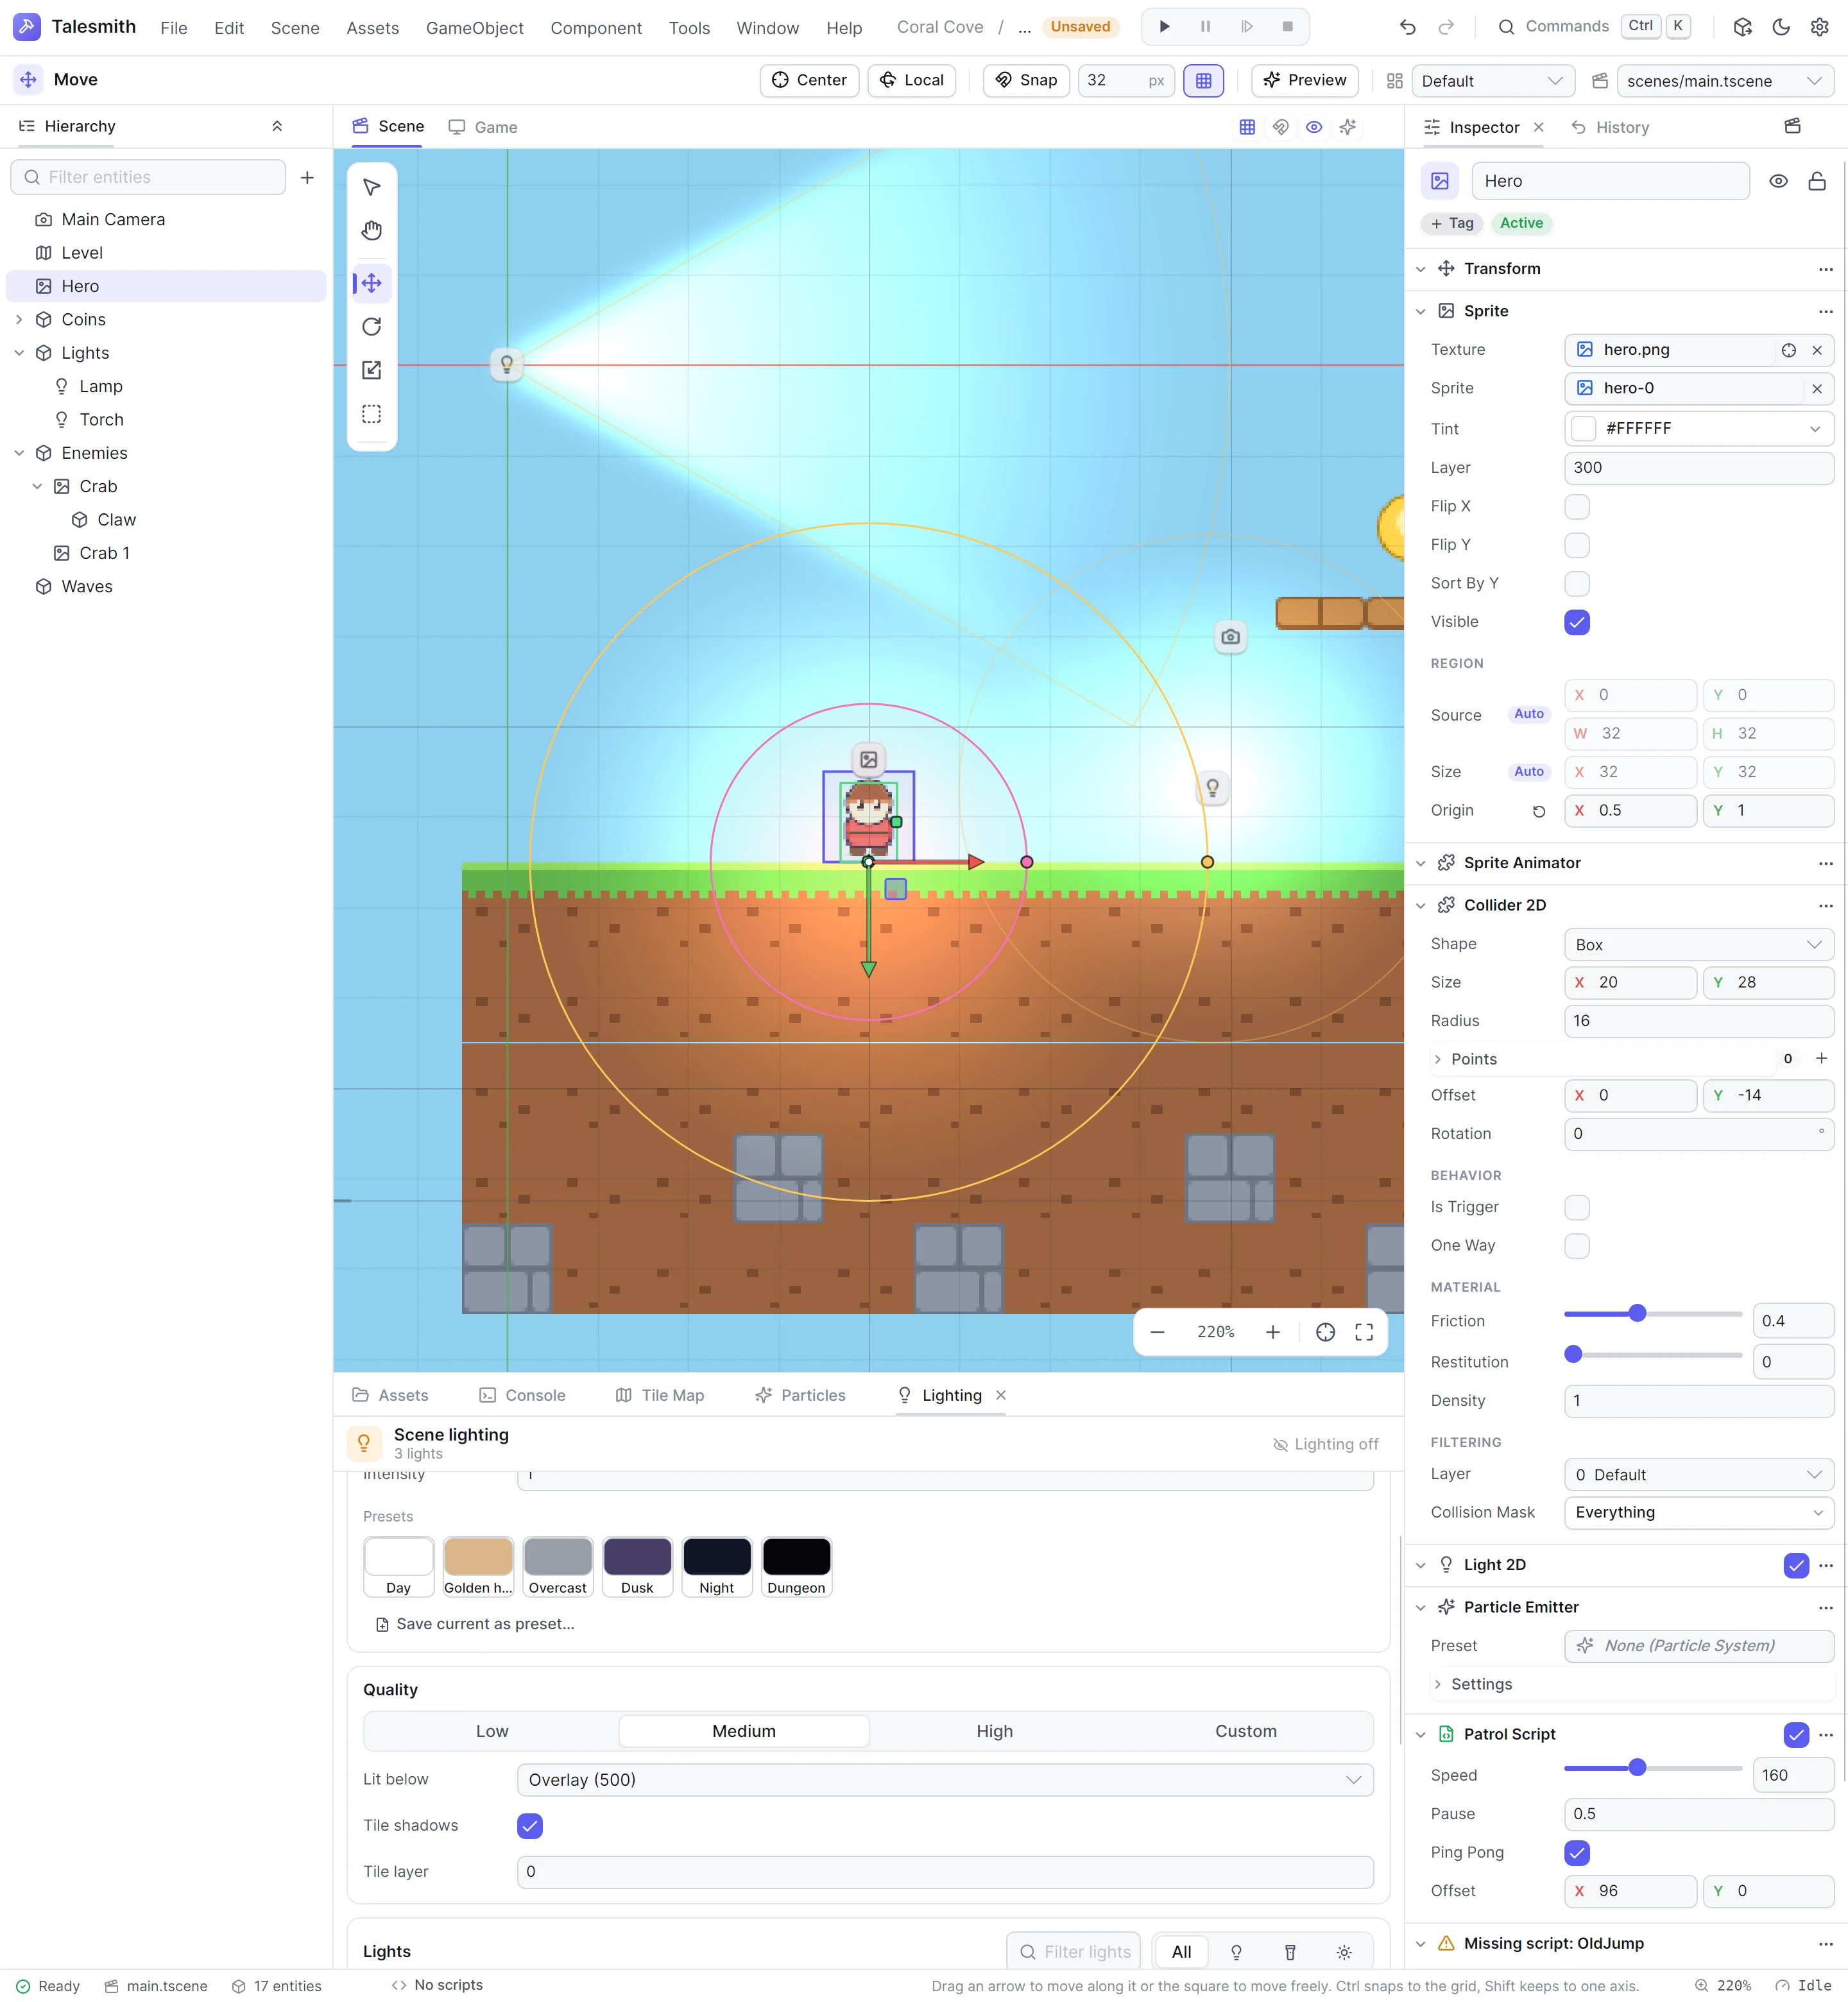Toggle Hero visibility eye icon
The height and width of the screenshot is (2002, 1848).
(x=1778, y=181)
